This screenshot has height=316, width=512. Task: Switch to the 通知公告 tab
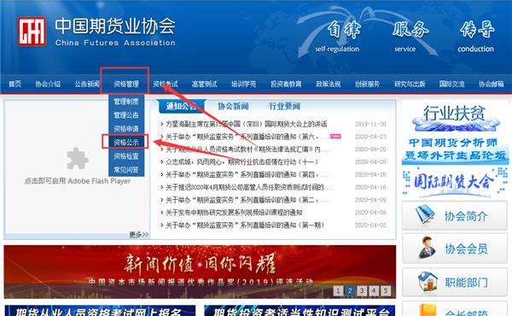(x=181, y=106)
